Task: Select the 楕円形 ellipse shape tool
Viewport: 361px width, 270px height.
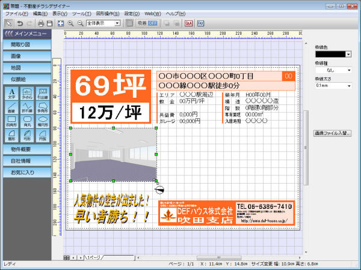Action: point(43,121)
